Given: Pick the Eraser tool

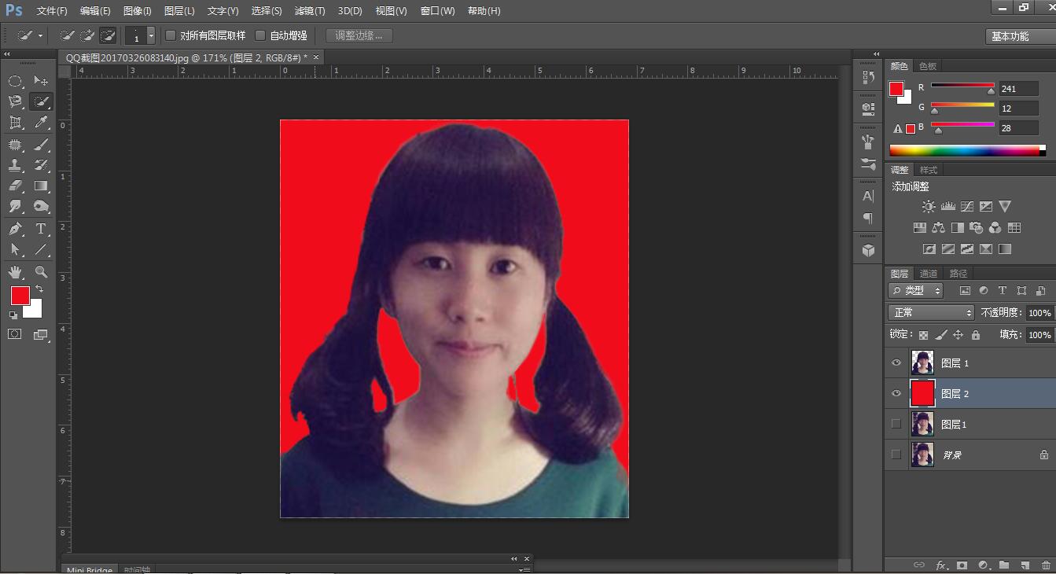Looking at the screenshot, I should pos(15,186).
